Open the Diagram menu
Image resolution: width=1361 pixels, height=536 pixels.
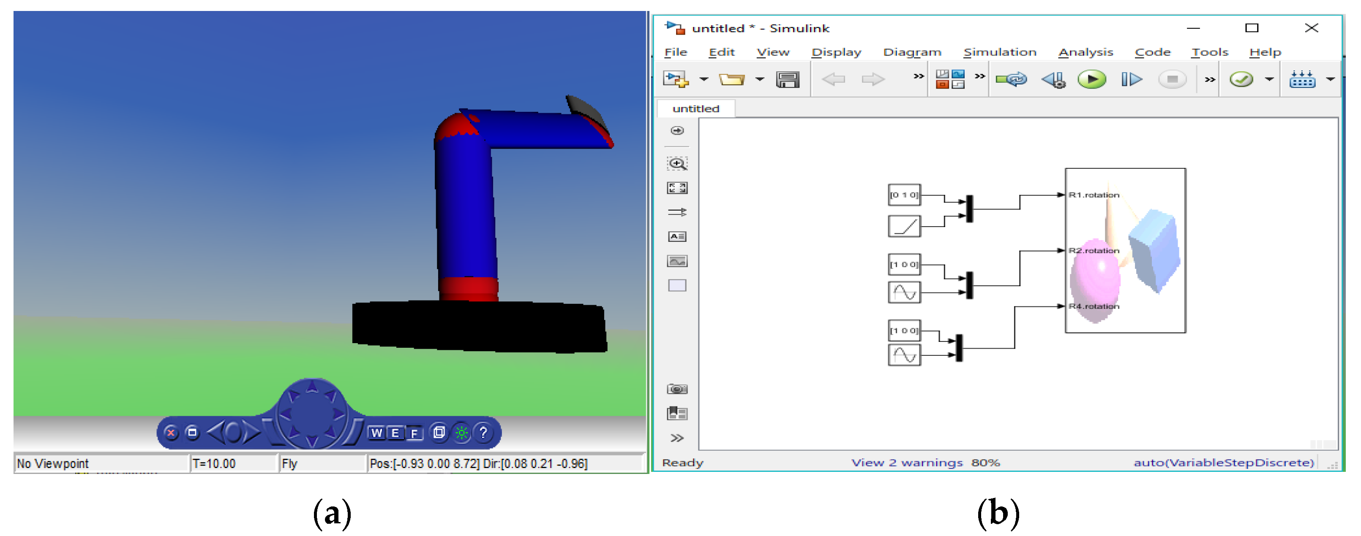[x=912, y=51]
